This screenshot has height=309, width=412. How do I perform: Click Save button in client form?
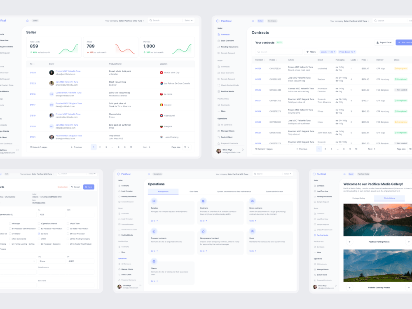click(89, 187)
